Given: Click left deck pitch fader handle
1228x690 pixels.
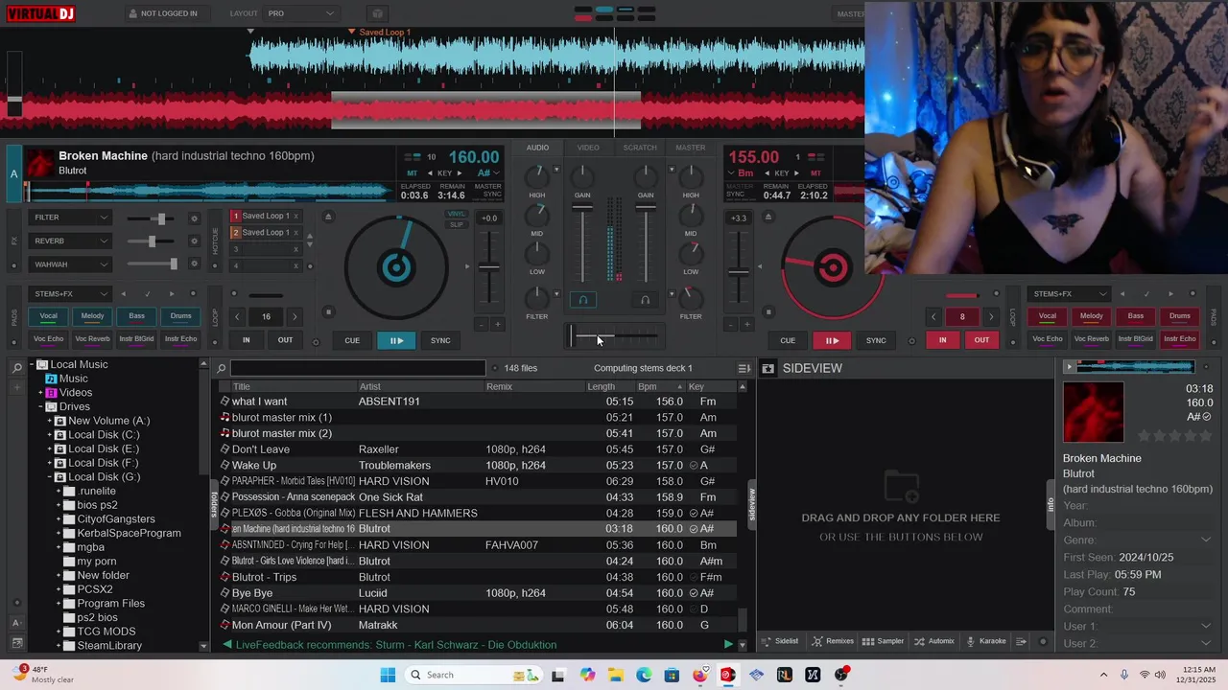Looking at the screenshot, I should [489, 267].
